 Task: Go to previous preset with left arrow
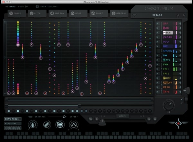pos(177,15)
